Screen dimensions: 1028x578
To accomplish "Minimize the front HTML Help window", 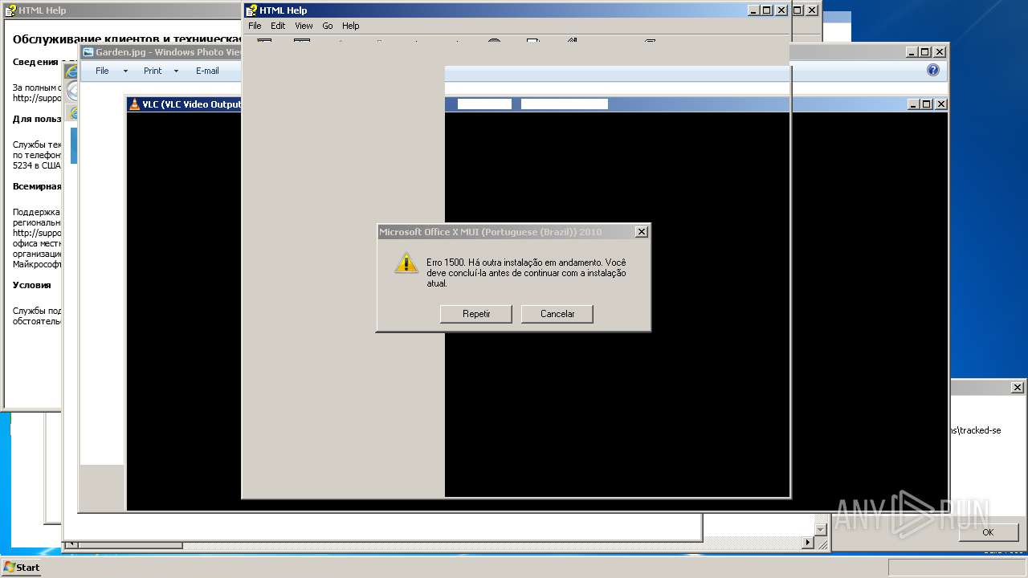I will 753,10.
